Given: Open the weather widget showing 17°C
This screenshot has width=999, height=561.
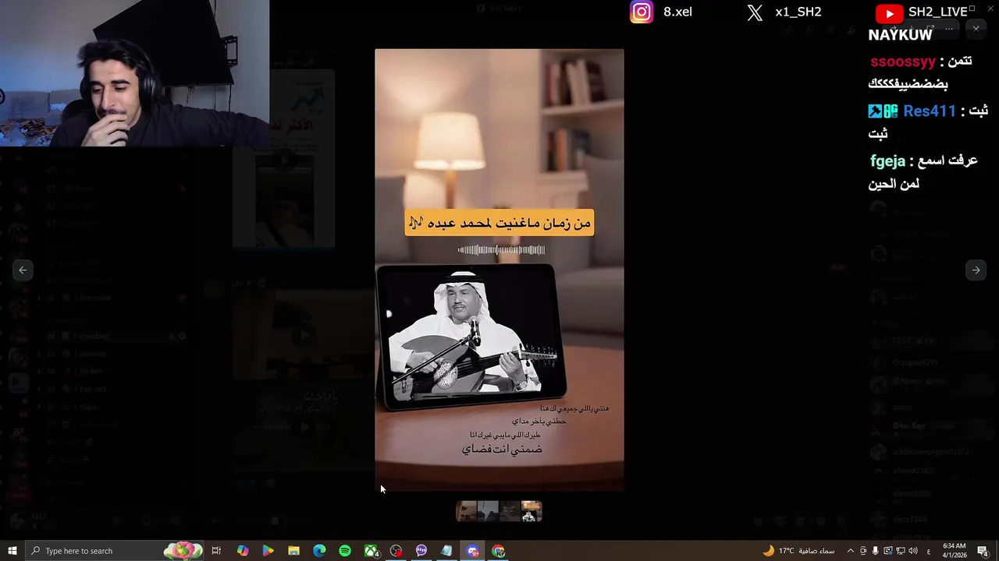Looking at the screenshot, I should (x=799, y=551).
